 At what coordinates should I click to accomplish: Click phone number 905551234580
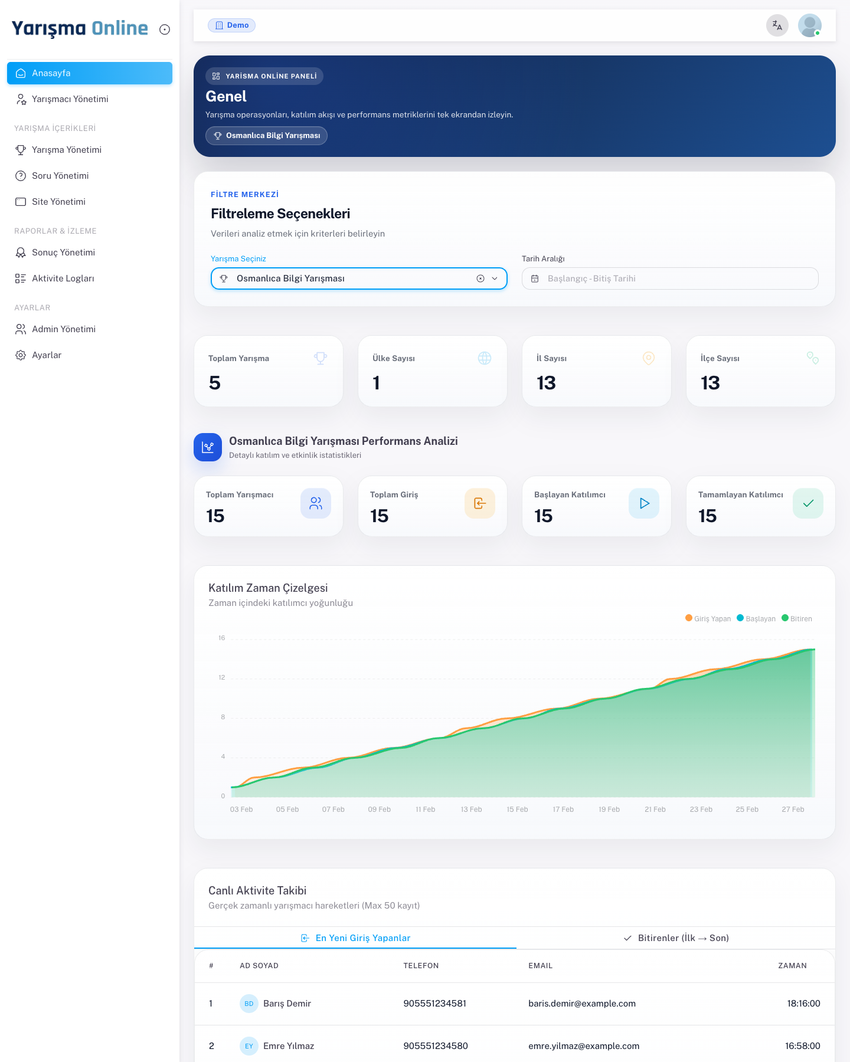click(436, 1046)
